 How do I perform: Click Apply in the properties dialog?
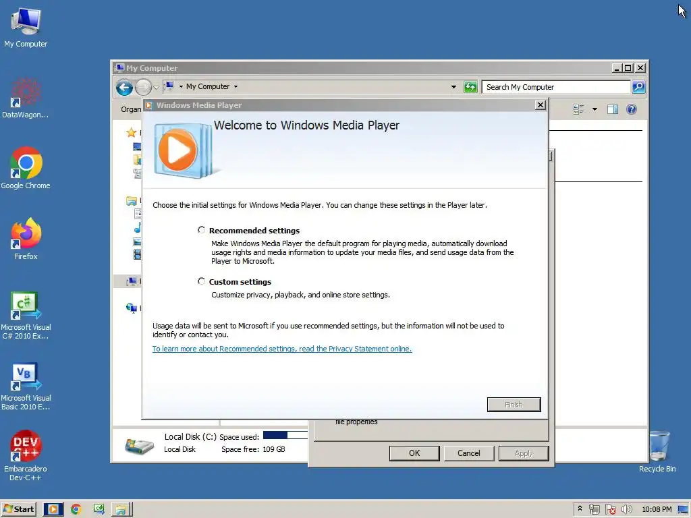coord(524,453)
